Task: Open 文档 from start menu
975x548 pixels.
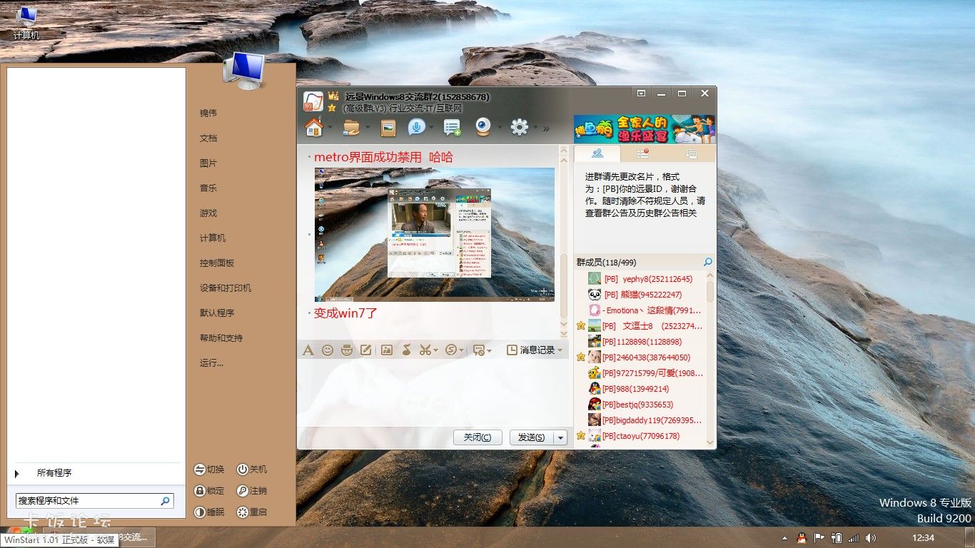Action: pyautogui.click(x=208, y=138)
